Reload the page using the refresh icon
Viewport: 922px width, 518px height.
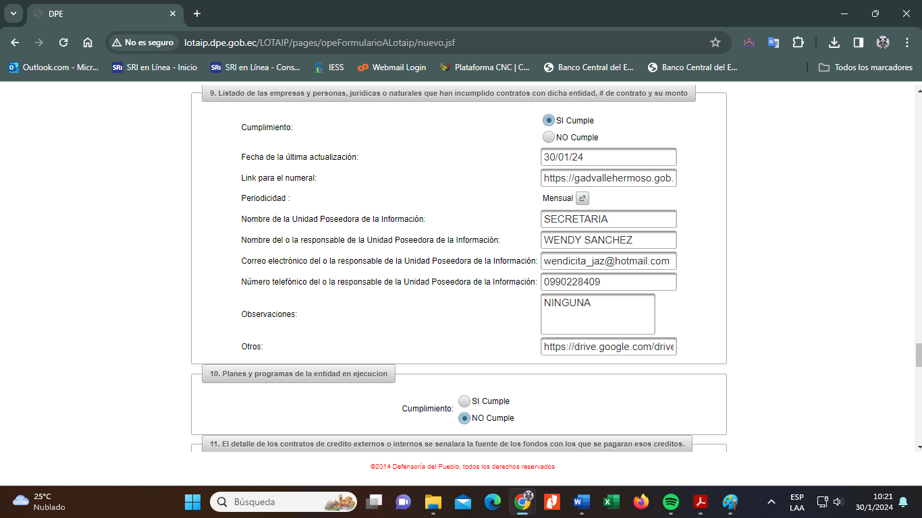tap(63, 42)
